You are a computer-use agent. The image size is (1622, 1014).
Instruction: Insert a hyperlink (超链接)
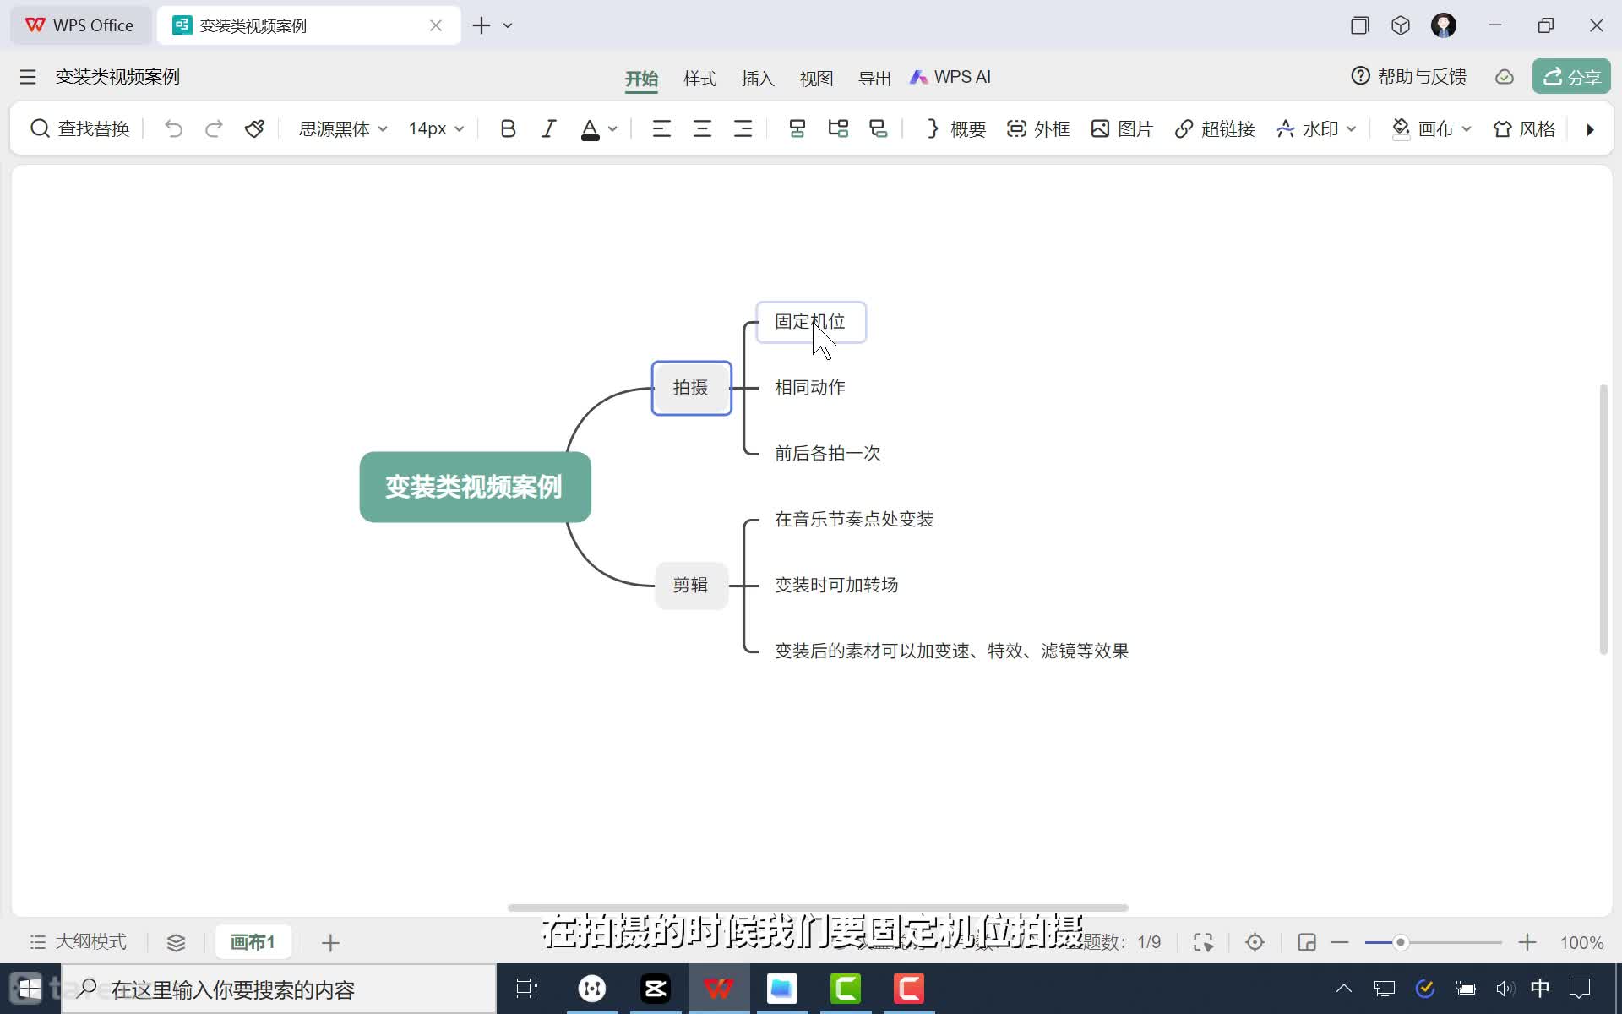[1214, 128]
